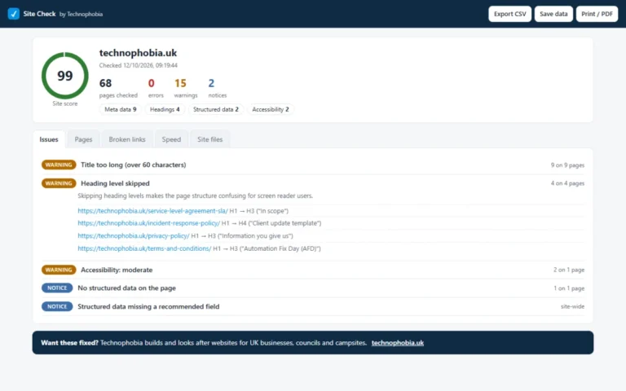Click the Print / PDF button
The height and width of the screenshot is (391, 626).
[x=597, y=14]
